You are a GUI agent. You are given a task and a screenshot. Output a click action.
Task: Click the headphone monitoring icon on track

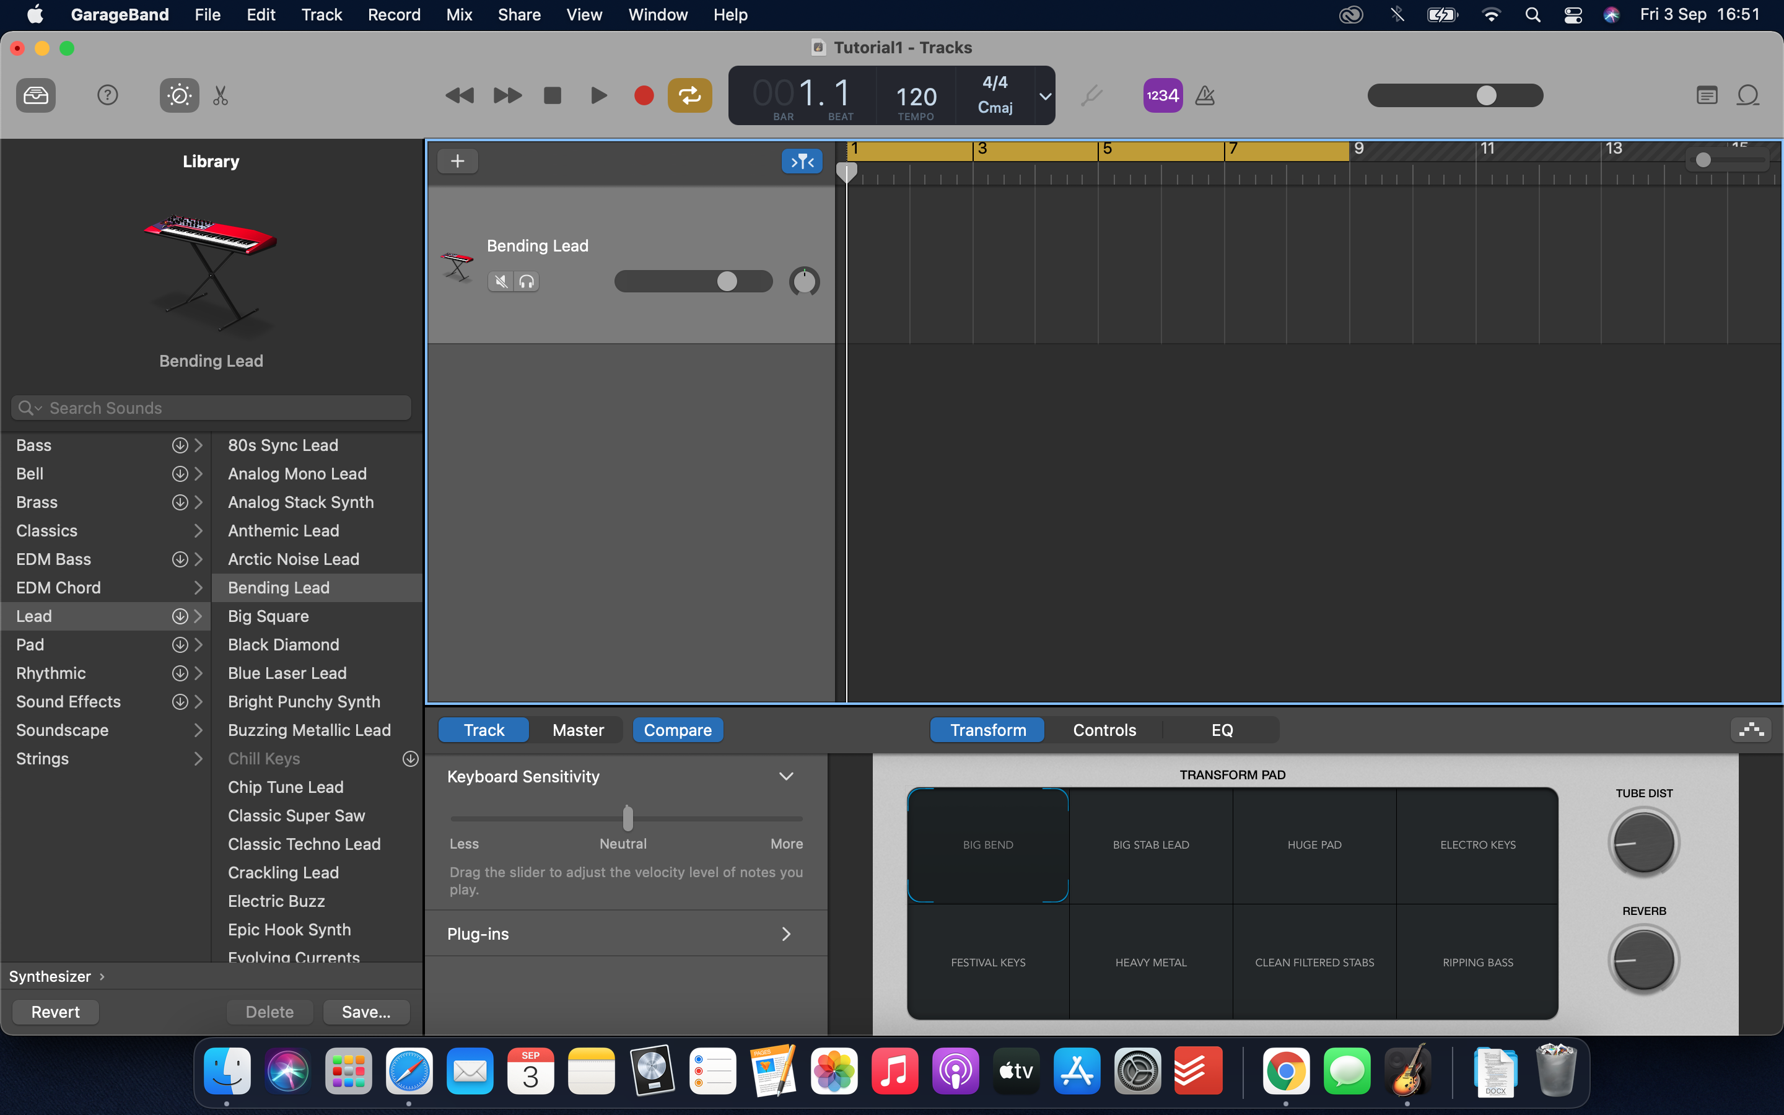pyautogui.click(x=524, y=281)
